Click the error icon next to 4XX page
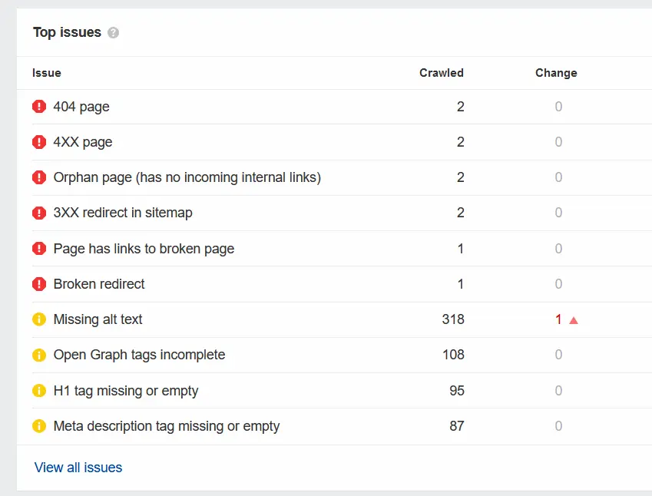The image size is (652, 496). tap(39, 142)
